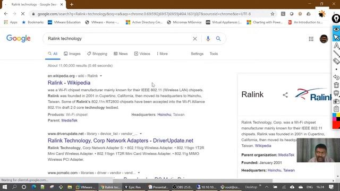Image resolution: width=340 pixels, height=191 pixels.
Task: Click the Windows Start button
Action: point(5,187)
